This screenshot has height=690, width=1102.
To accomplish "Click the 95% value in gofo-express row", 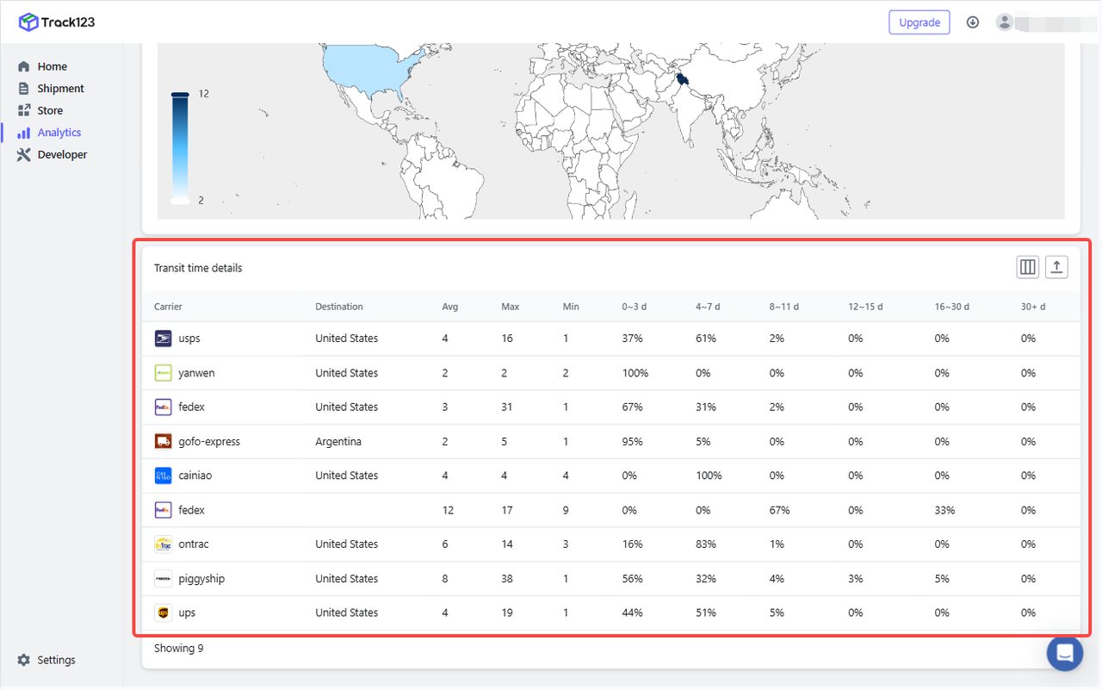I will [633, 441].
